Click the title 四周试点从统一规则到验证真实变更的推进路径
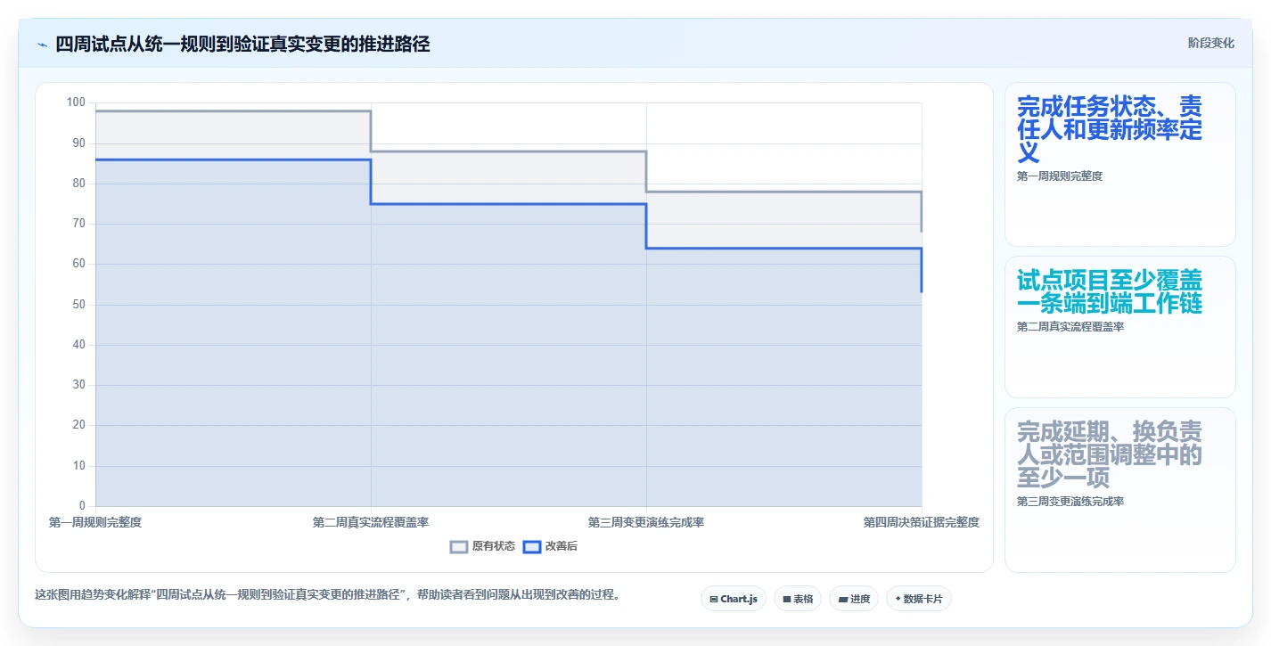1271x646 pixels. pyautogui.click(x=242, y=44)
